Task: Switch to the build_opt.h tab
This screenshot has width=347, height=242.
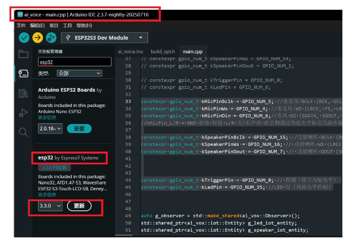Action: click(163, 52)
